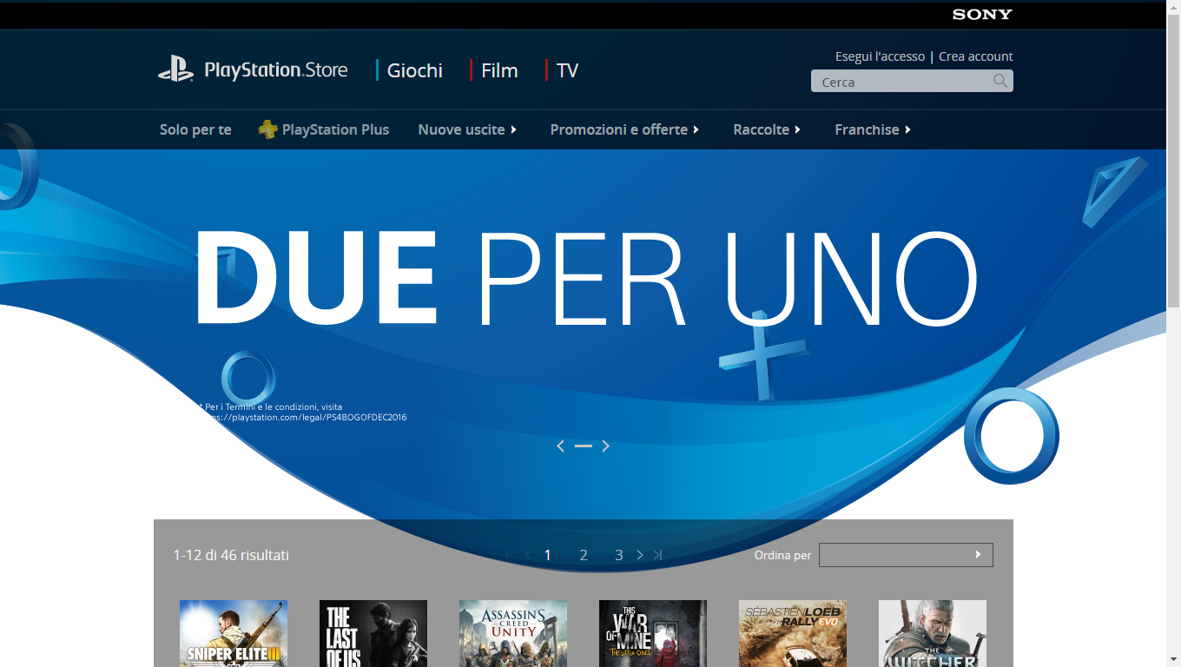Open the Ordina per sort dropdown
This screenshot has width=1181, height=667.
pyautogui.click(x=905, y=555)
